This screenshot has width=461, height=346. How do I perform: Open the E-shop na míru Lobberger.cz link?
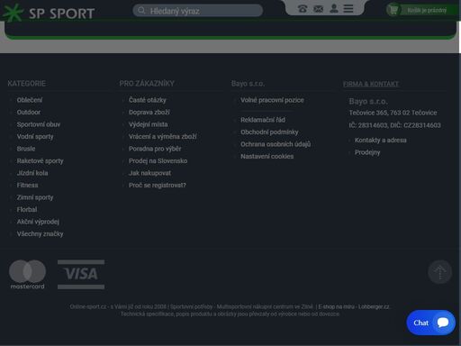(x=354, y=306)
